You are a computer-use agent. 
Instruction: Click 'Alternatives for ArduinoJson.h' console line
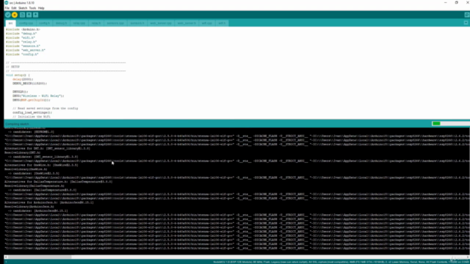click(x=49, y=202)
